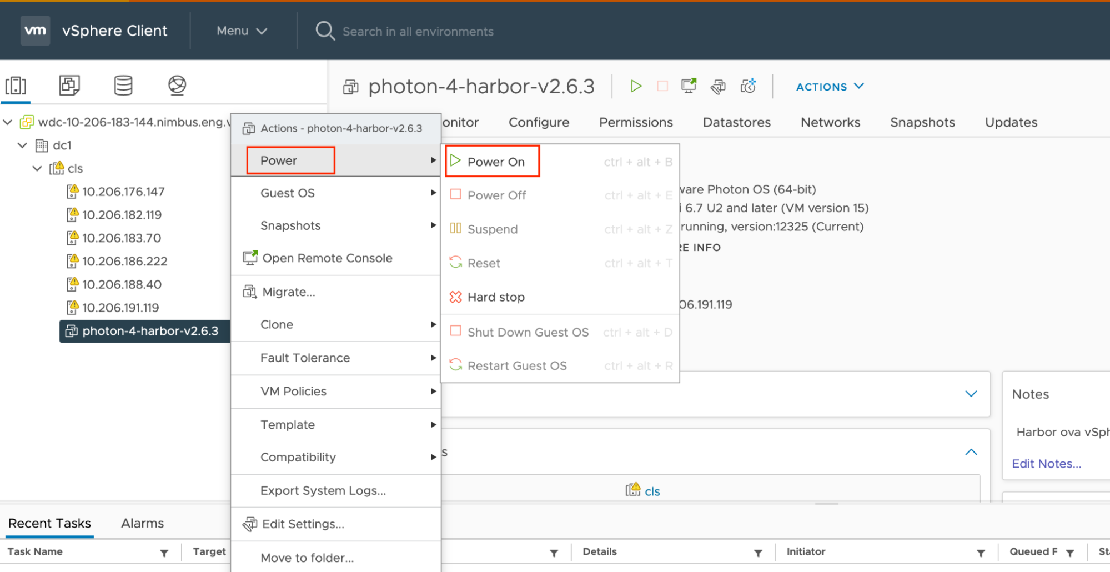Screen dimensions: 1110x572
Task: Switch to the Networks tab
Action: click(x=830, y=122)
